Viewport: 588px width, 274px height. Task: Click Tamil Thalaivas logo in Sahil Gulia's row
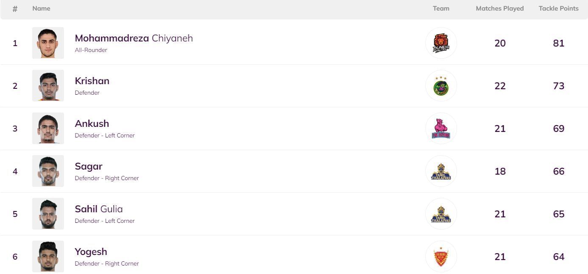click(441, 214)
